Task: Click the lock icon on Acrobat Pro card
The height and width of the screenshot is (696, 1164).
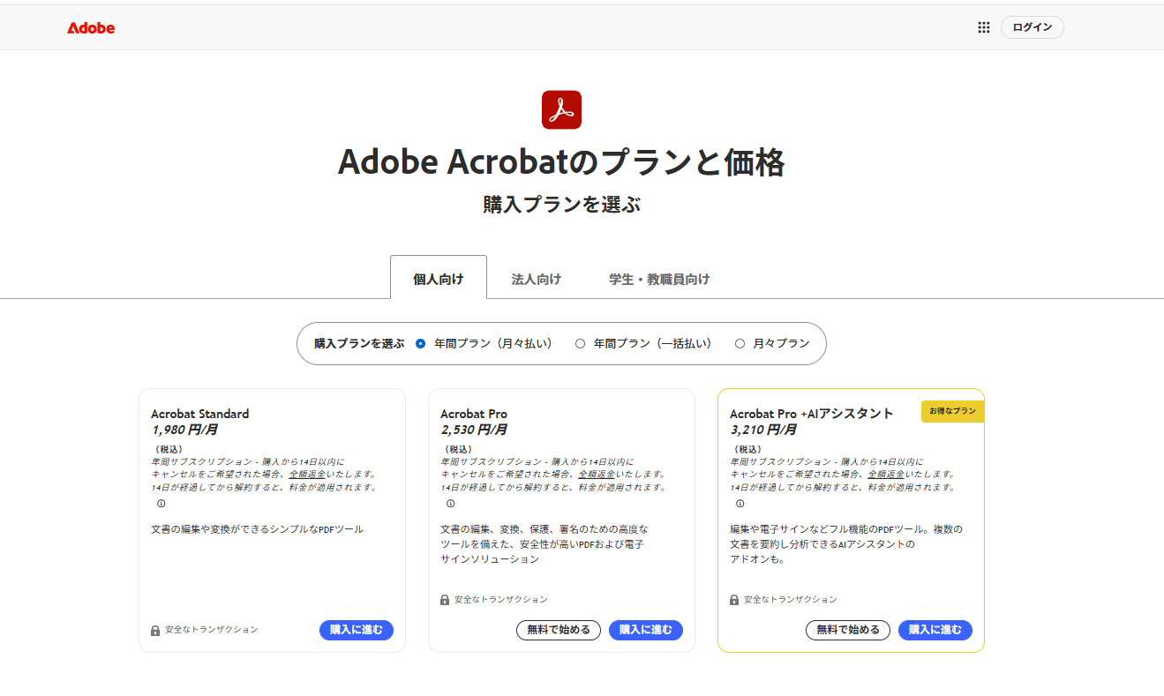Action: pos(443,599)
